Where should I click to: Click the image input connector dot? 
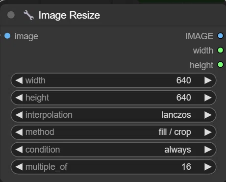(7, 36)
